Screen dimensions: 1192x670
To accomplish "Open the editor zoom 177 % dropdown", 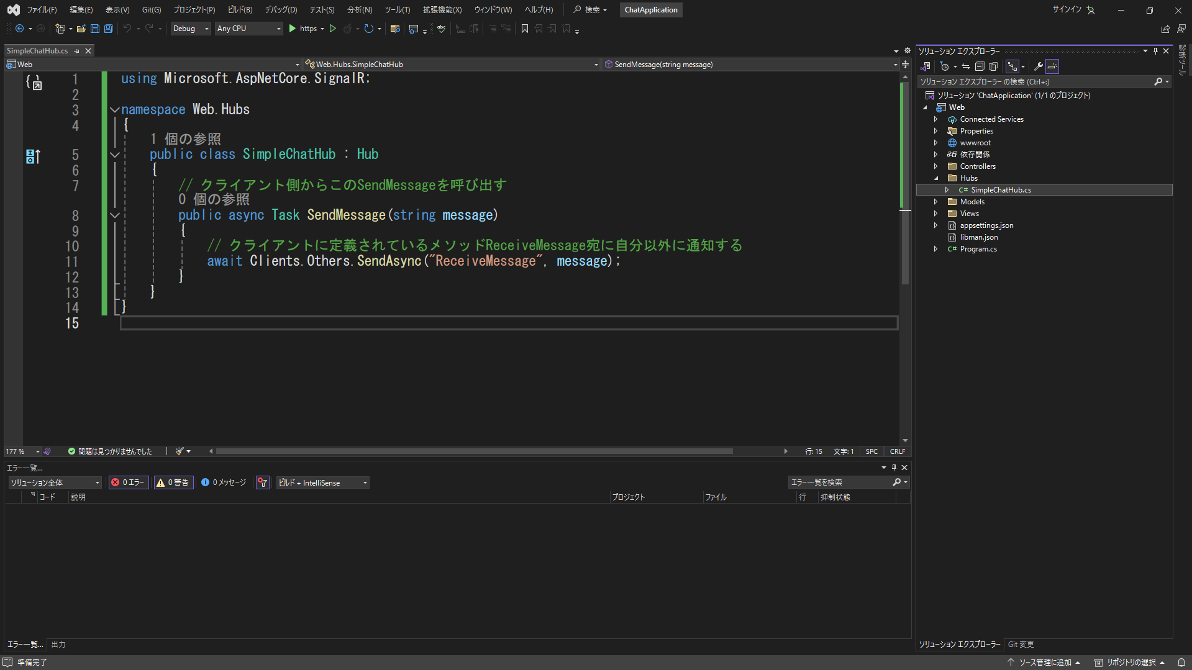I will pos(22,451).
